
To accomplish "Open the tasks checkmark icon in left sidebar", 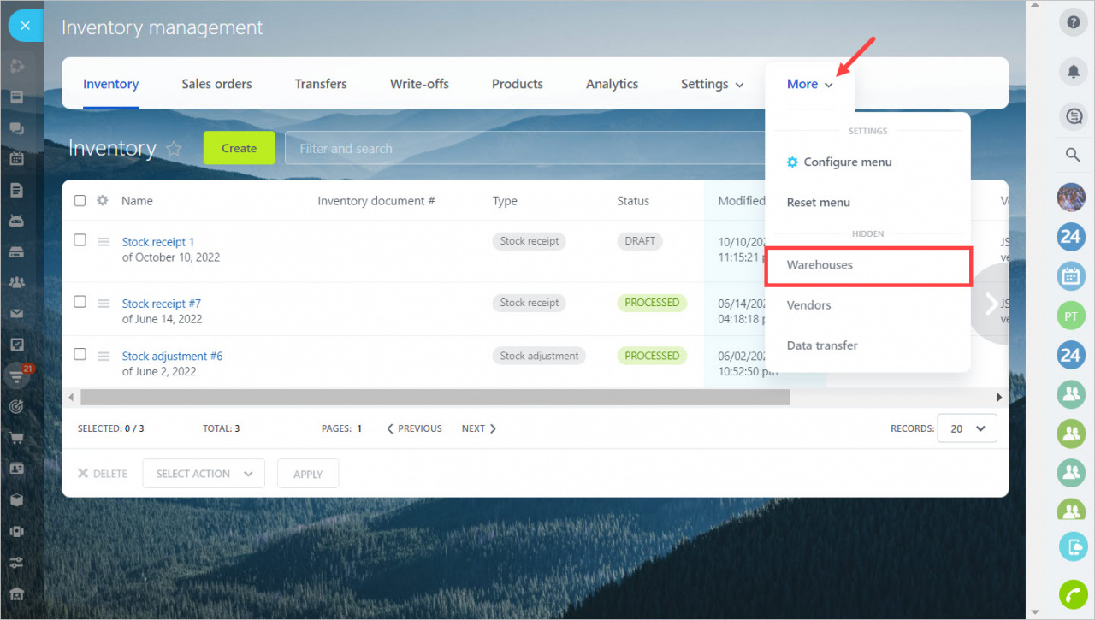I will tap(16, 345).
